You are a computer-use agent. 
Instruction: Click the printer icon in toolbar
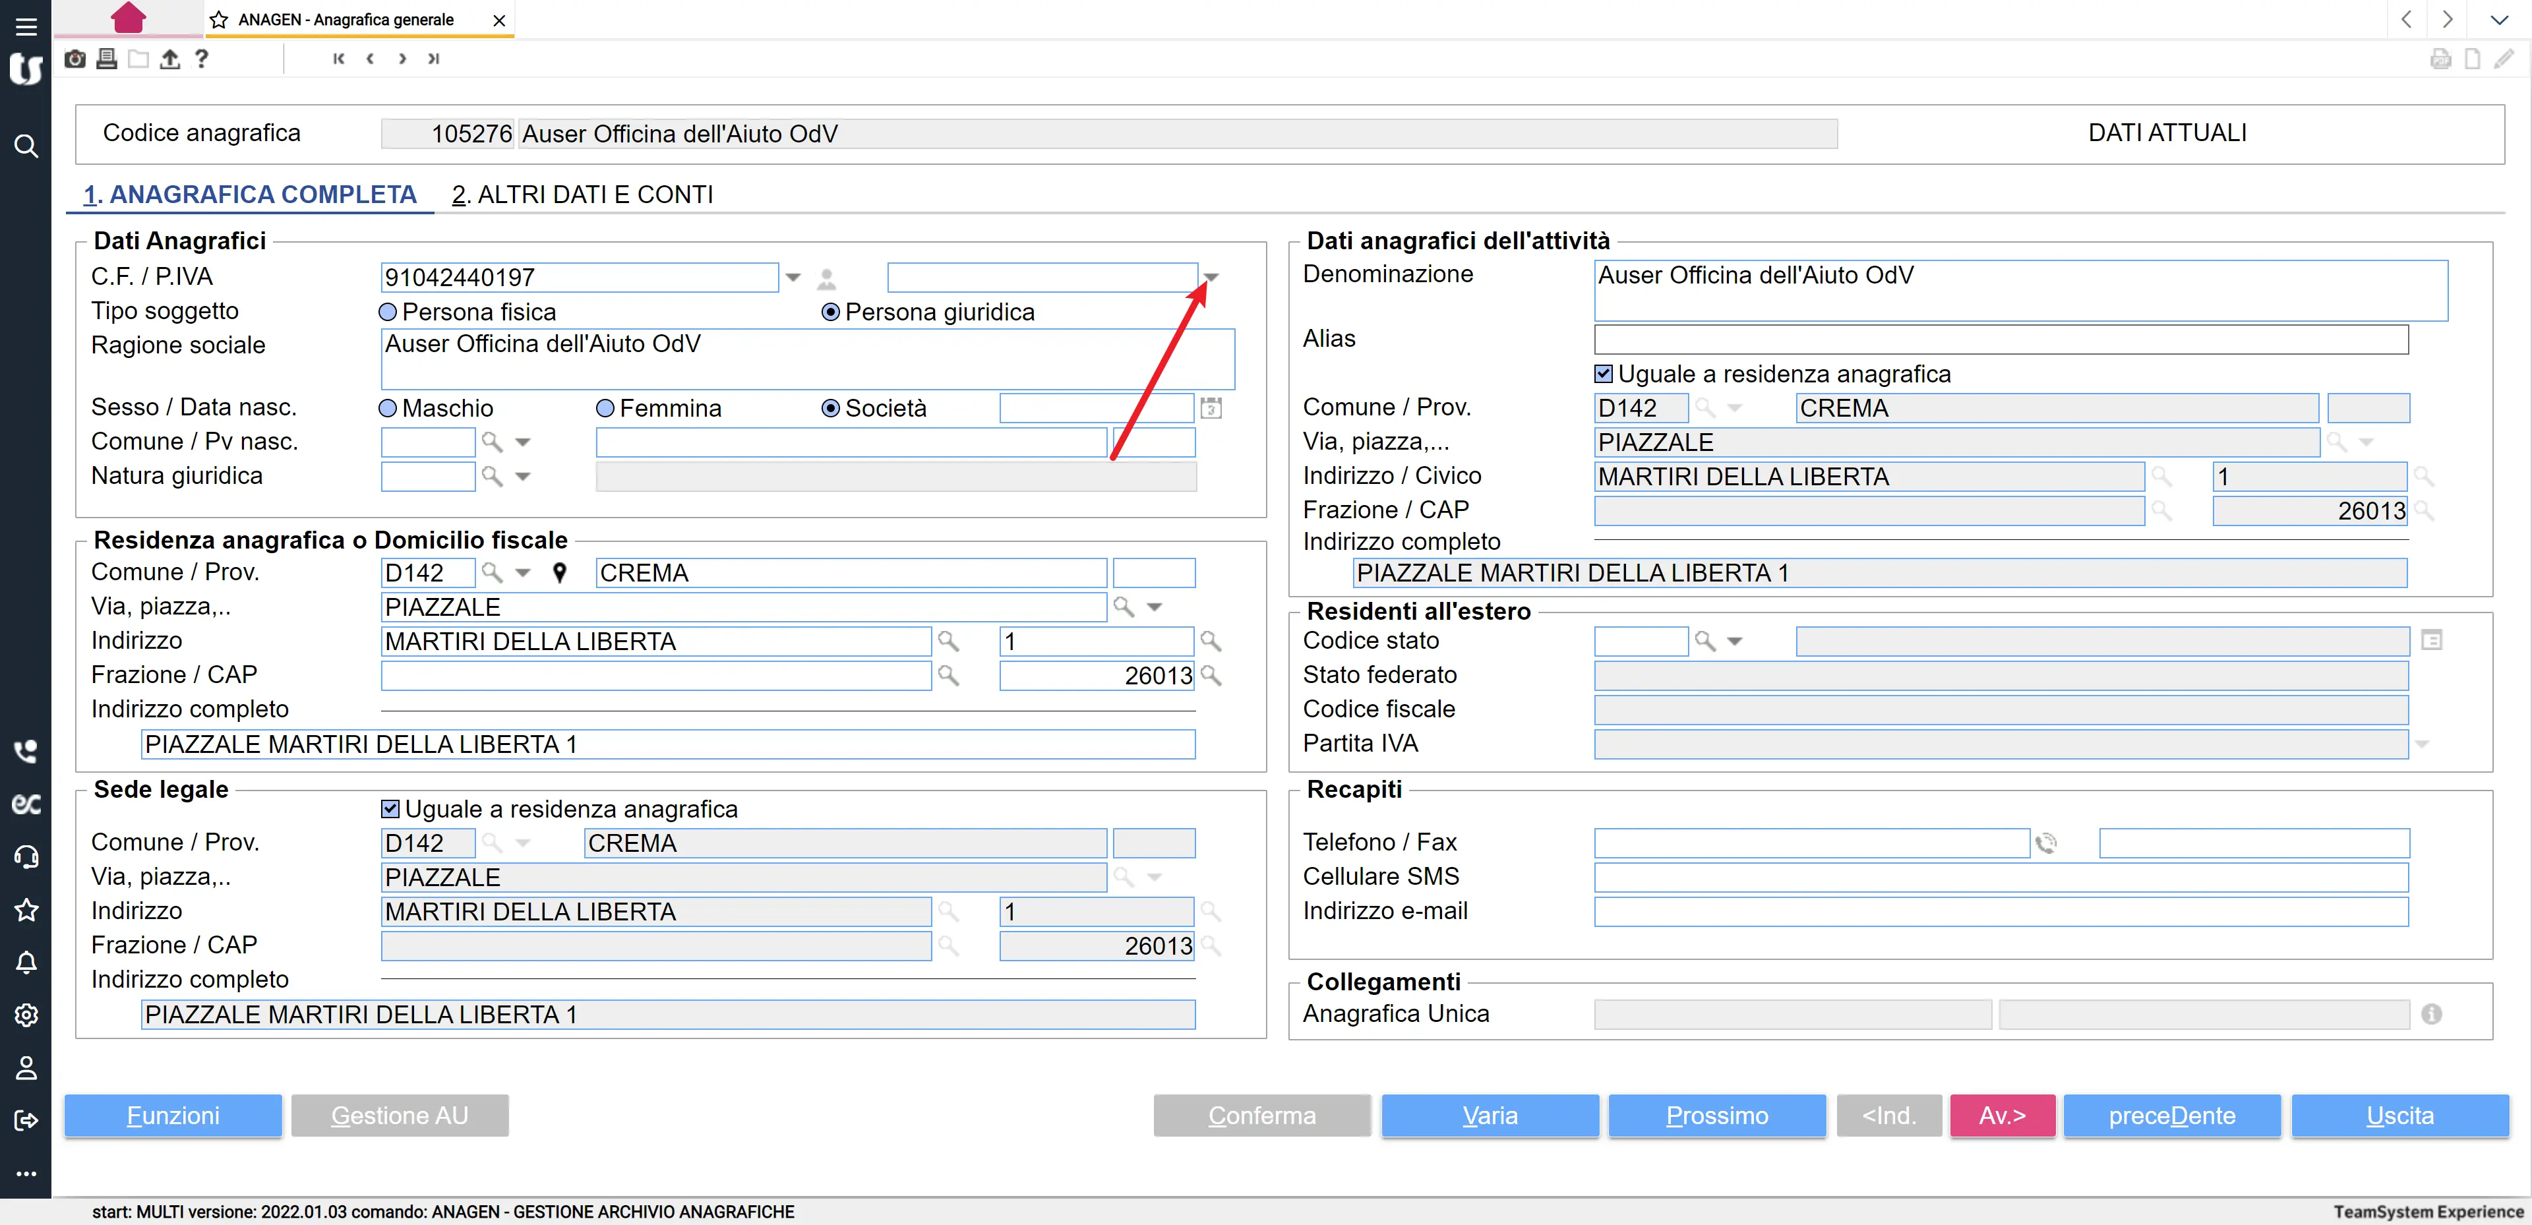pyautogui.click(x=107, y=59)
